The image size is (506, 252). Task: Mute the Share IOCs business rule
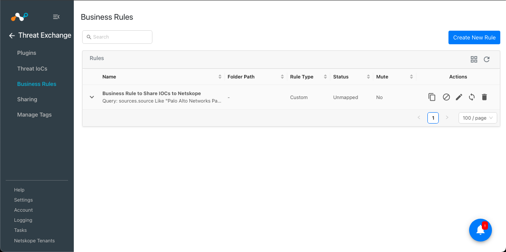[446, 97]
